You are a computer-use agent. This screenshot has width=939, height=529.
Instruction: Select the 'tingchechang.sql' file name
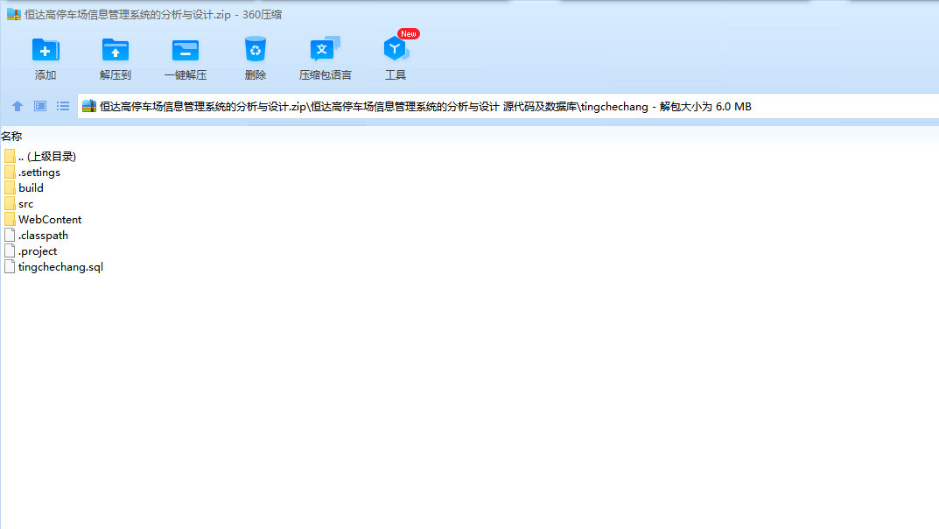coord(60,267)
